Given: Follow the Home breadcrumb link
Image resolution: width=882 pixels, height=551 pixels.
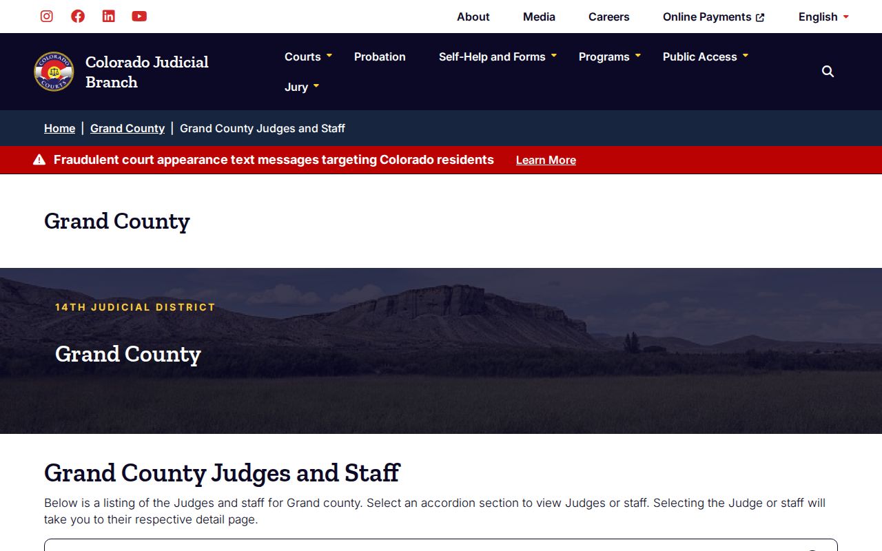Looking at the screenshot, I should 59,128.
